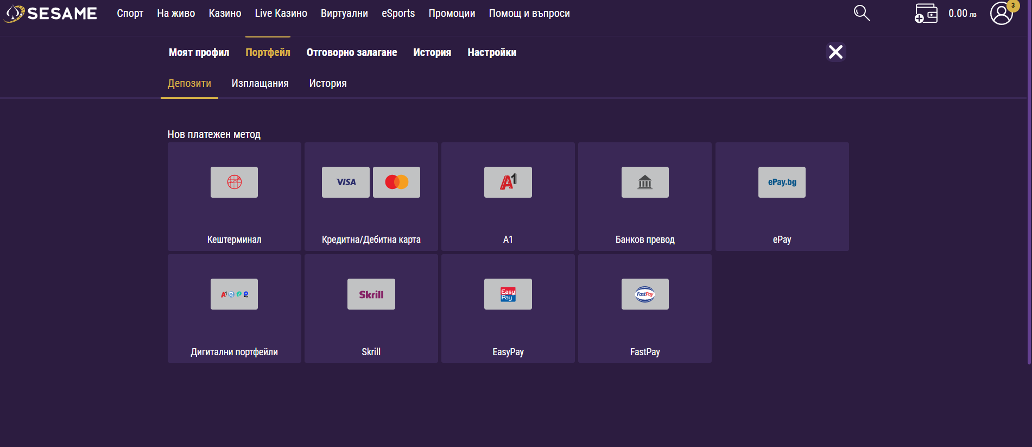Choose the VISA card logo

(x=346, y=182)
